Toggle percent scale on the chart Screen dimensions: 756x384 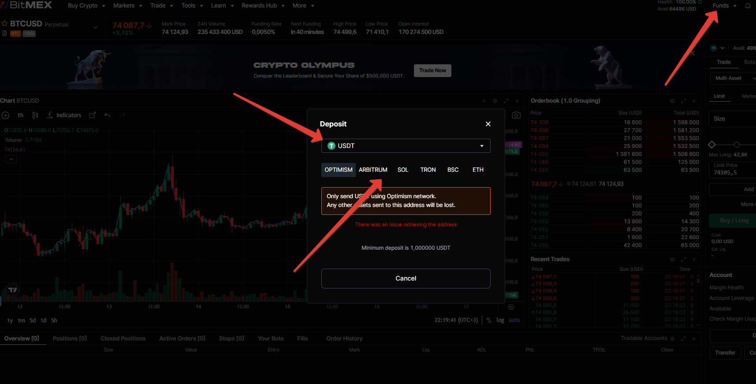click(x=489, y=320)
